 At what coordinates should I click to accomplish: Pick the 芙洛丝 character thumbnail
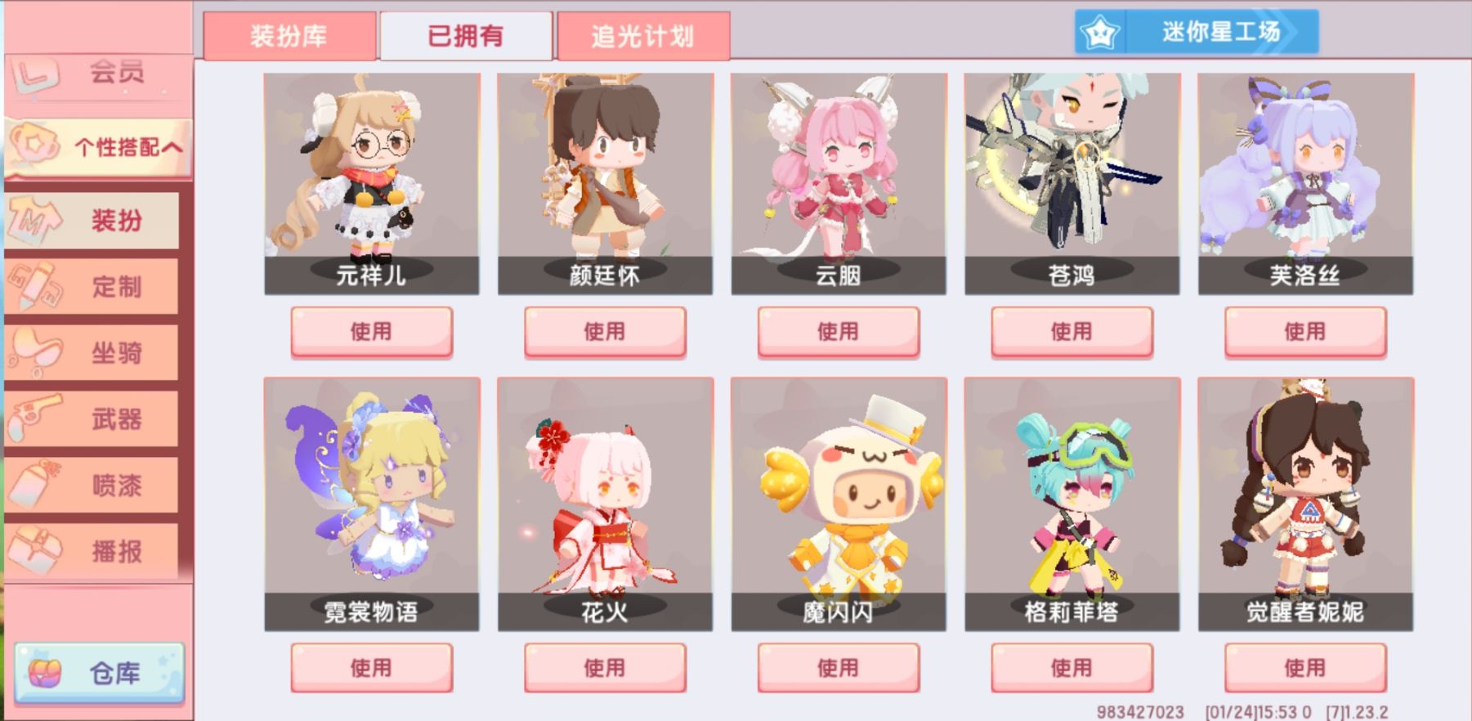click(1305, 184)
